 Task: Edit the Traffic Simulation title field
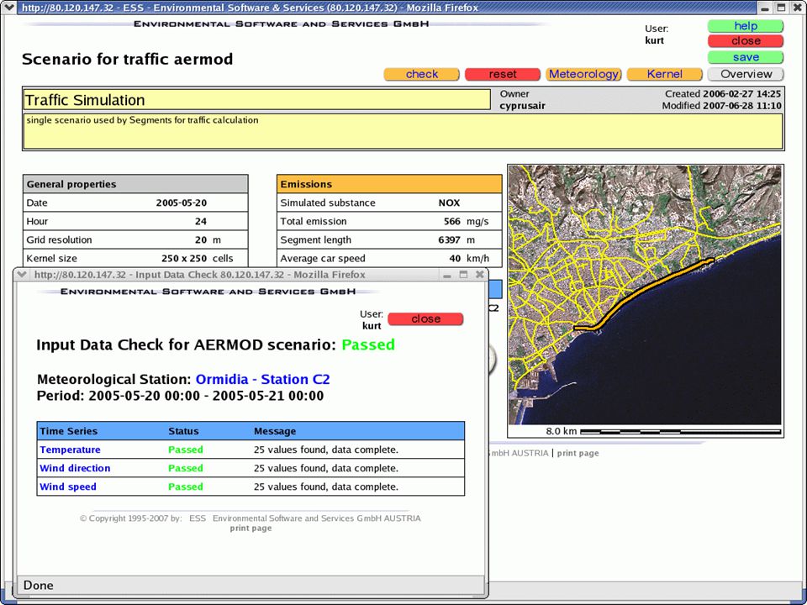point(257,100)
